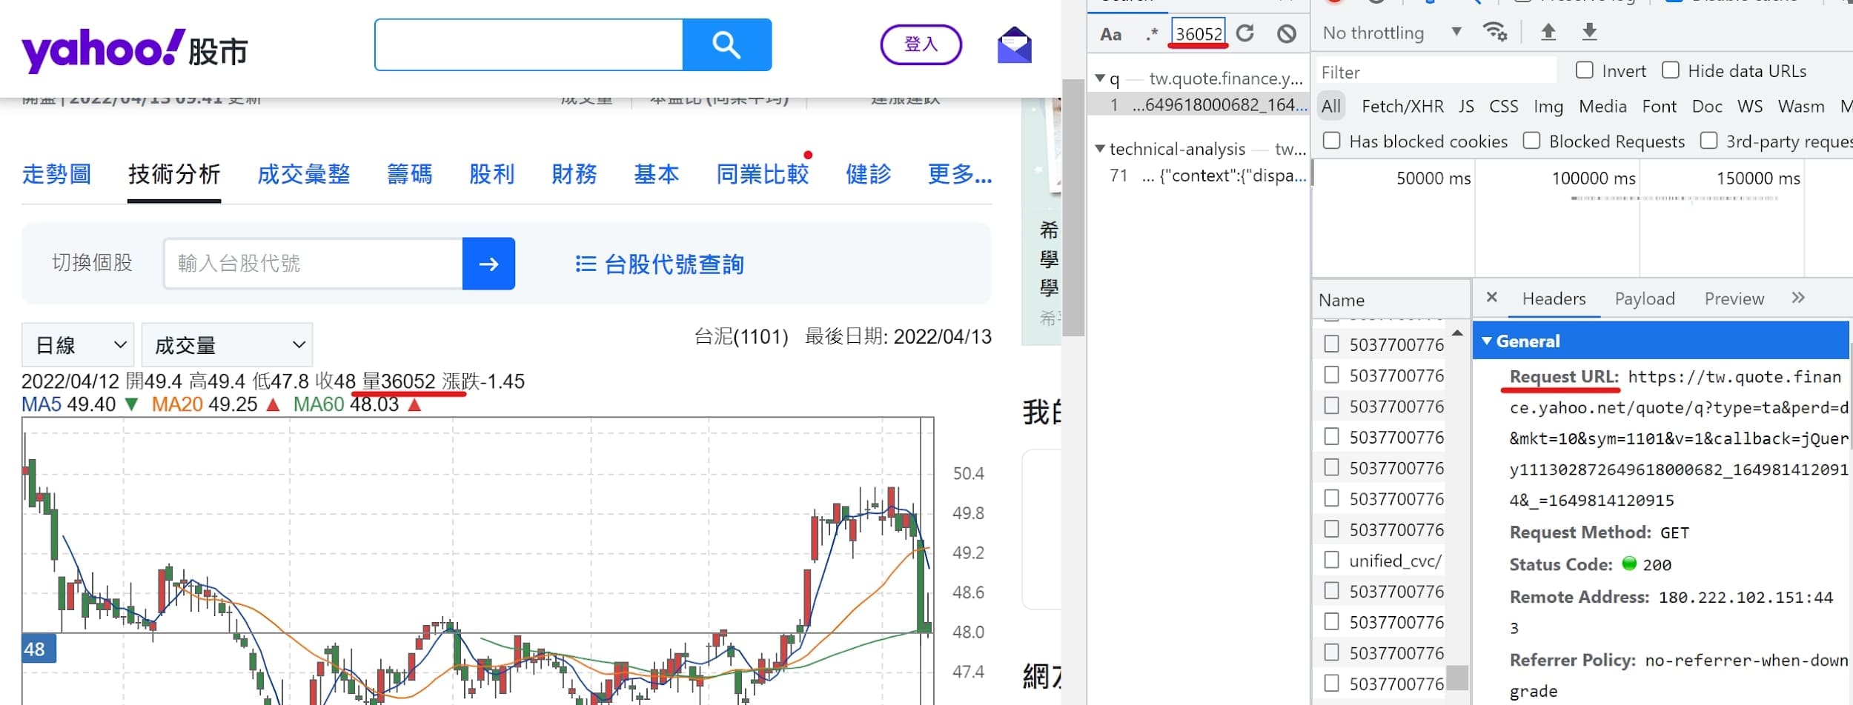The height and width of the screenshot is (705, 1853).
Task: Check 3rd-party requests option
Action: click(x=1708, y=141)
